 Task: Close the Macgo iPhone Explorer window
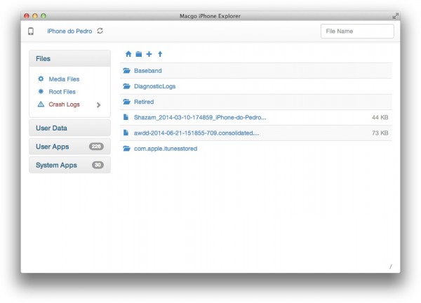[27, 16]
